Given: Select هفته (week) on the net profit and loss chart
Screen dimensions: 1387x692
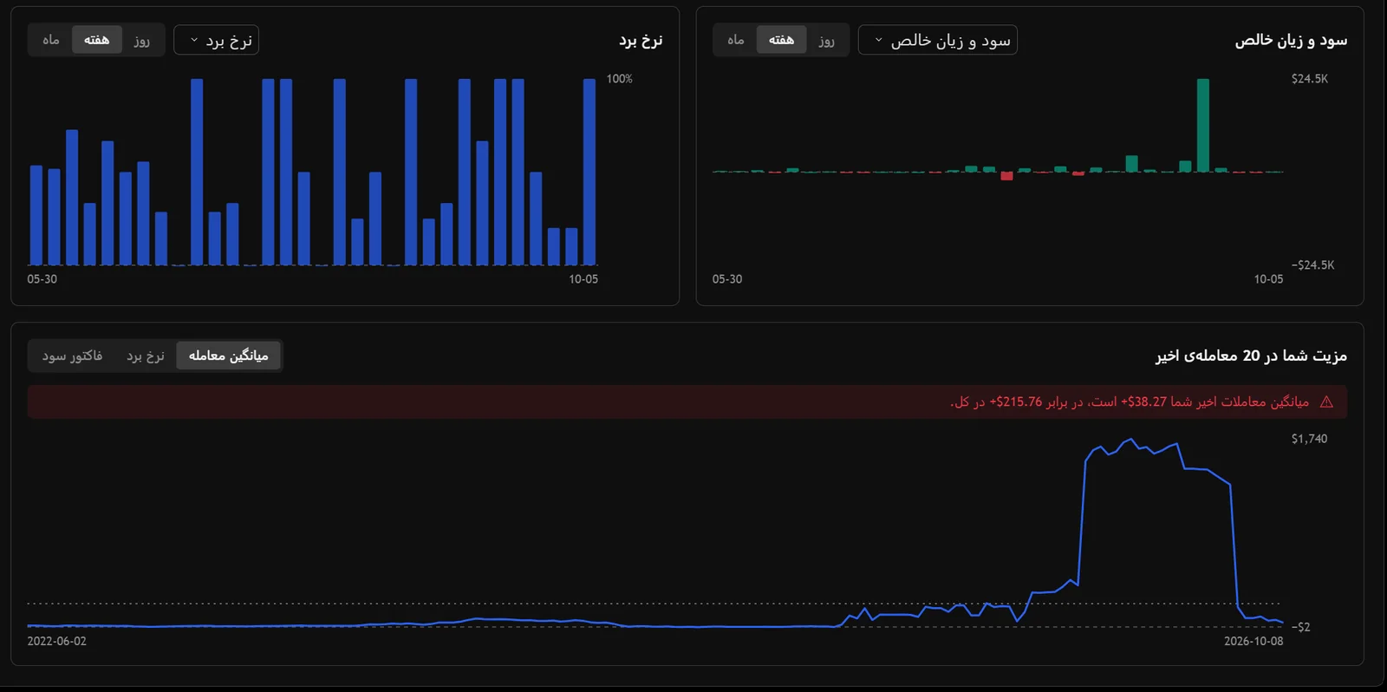Looking at the screenshot, I should pos(781,40).
